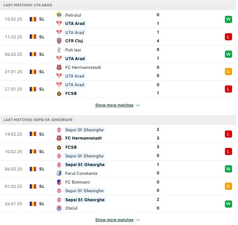Click the Poli Iasi team logo
Viewport: 238px width, 225px height.
(59, 50)
